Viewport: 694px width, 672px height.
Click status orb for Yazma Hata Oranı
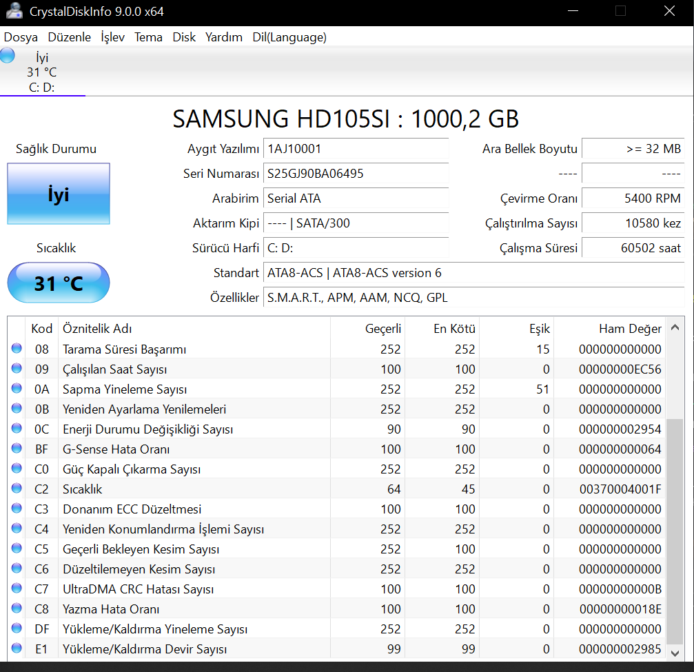(17, 609)
